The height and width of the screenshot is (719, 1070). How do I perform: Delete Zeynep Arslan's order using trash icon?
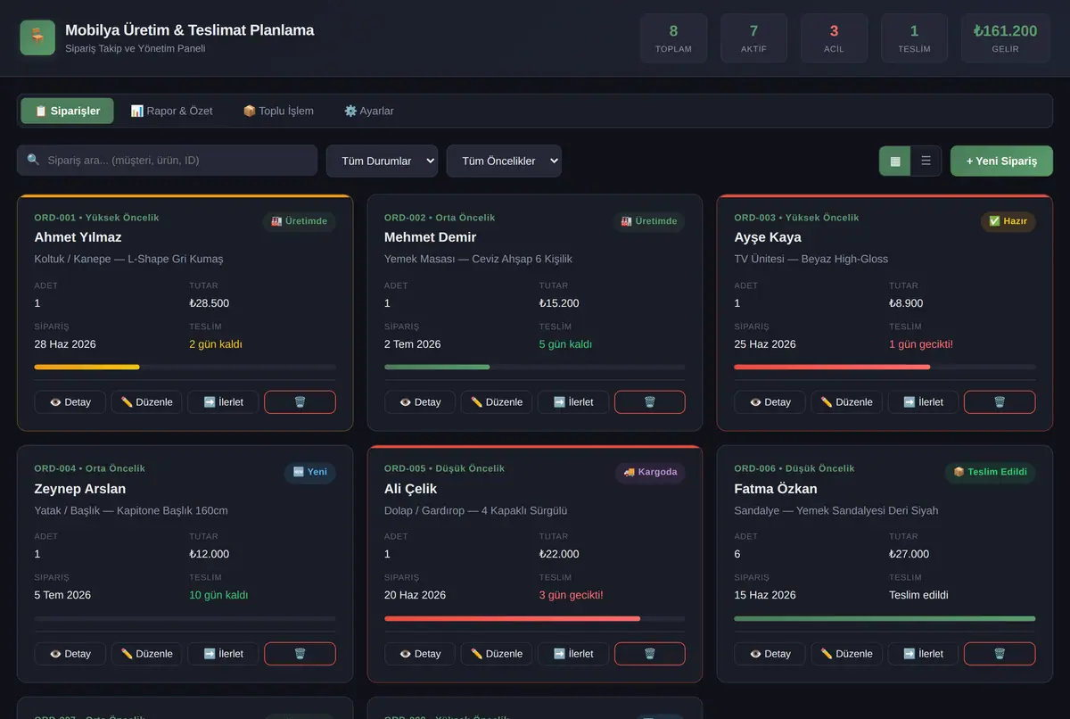click(300, 654)
